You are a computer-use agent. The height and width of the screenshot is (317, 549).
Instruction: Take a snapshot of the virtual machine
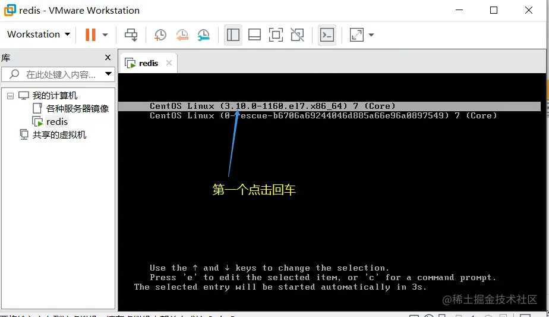[160, 34]
